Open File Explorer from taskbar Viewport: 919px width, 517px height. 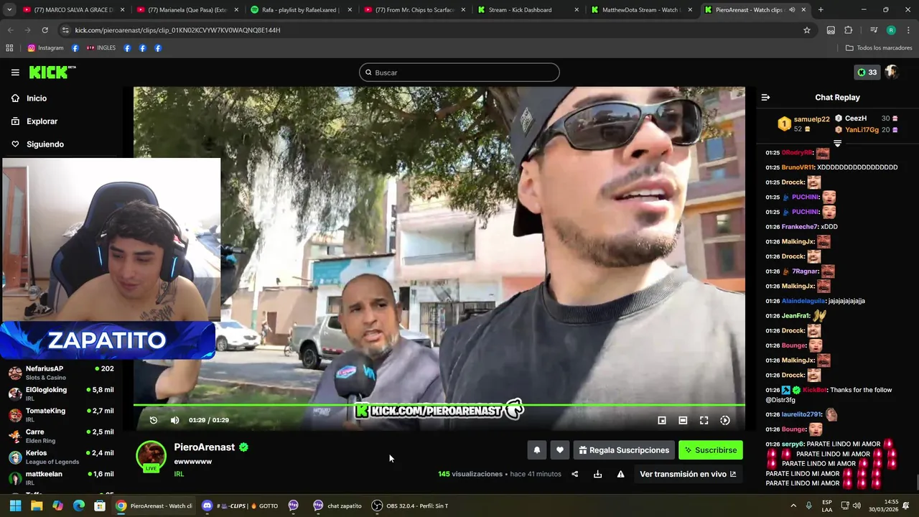37,506
